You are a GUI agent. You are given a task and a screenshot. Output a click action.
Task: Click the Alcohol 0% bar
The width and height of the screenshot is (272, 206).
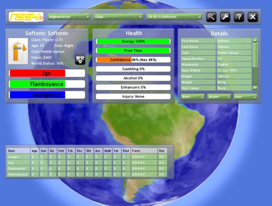pos(133,78)
